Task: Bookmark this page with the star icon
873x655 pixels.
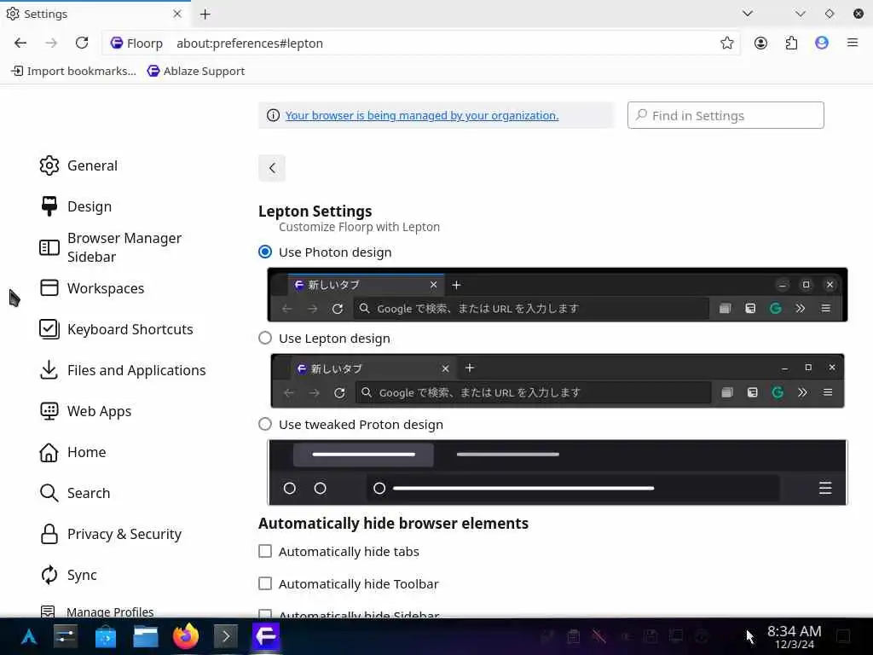Action: (726, 43)
